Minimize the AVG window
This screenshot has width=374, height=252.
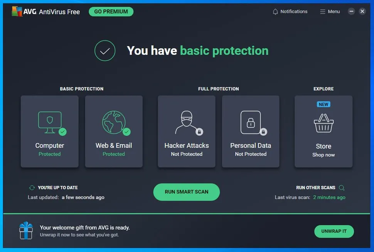[x=351, y=12]
